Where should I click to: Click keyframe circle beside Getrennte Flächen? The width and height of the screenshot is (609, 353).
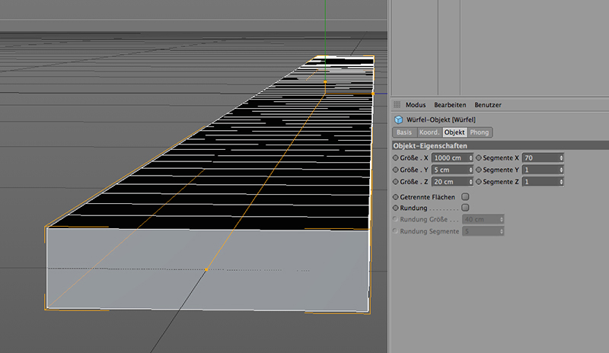click(x=395, y=196)
